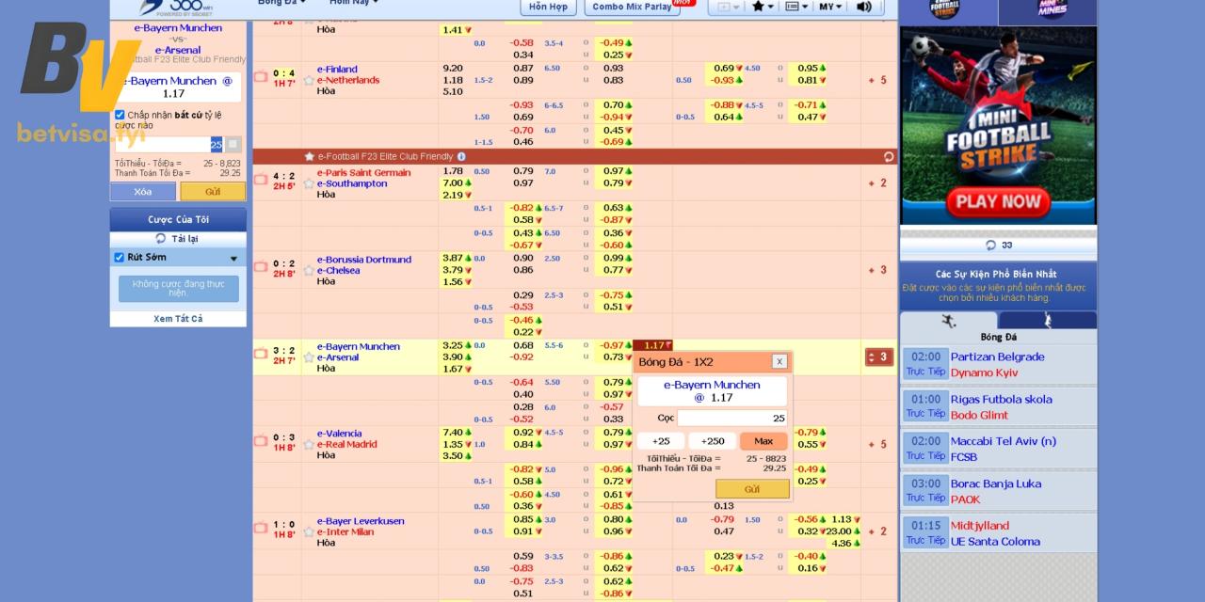Expand the Rút Sớm section arrow

(233, 259)
